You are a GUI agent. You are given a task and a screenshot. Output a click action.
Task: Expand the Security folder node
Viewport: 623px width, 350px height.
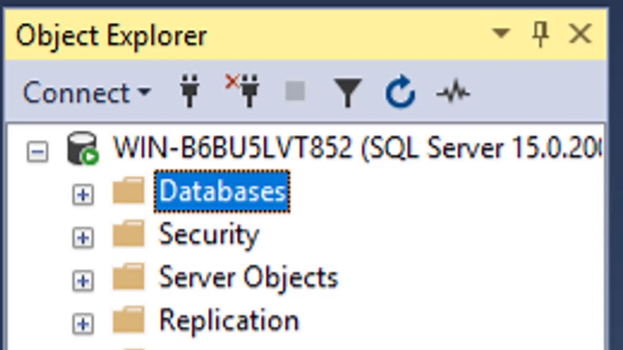coord(83,238)
